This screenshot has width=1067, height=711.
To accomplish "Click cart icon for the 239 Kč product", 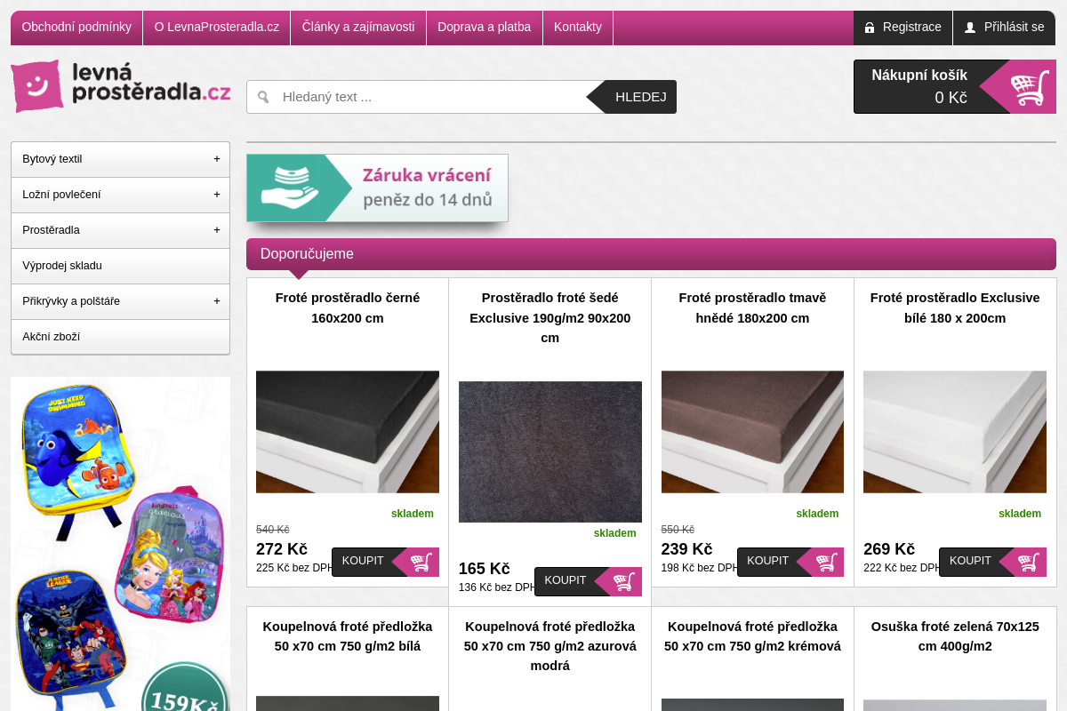I will [x=826, y=562].
